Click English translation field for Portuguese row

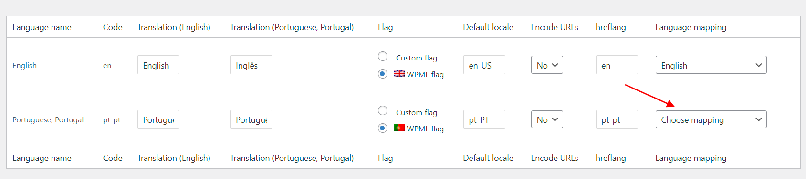click(x=158, y=119)
